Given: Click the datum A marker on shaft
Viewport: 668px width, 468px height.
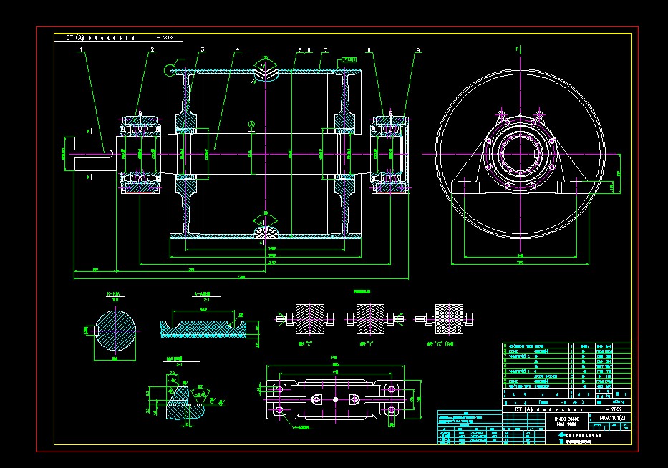Looking at the screenshot, I should [251, 125].
